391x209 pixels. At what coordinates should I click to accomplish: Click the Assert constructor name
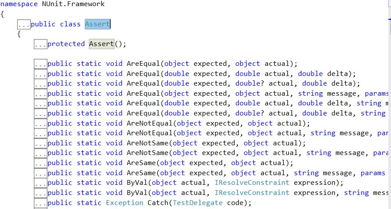[x=101, y=44]
